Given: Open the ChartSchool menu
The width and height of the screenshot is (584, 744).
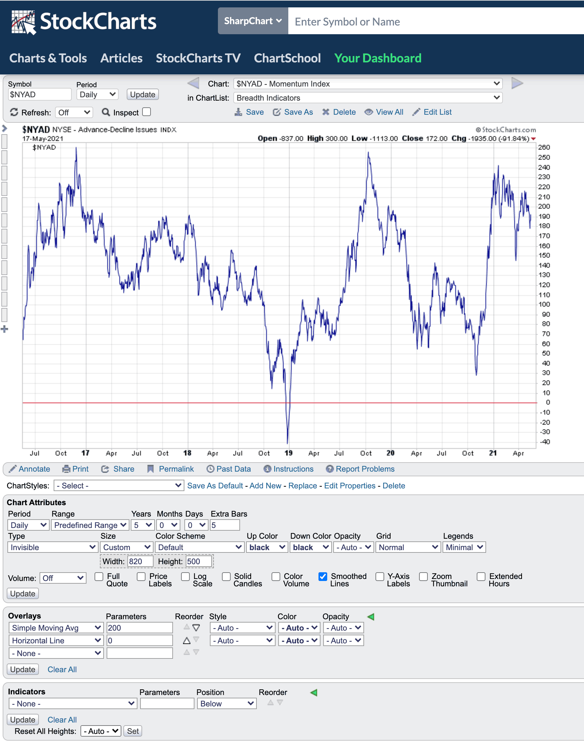Looking at the screenshot, I should click(x=287, y=58).
